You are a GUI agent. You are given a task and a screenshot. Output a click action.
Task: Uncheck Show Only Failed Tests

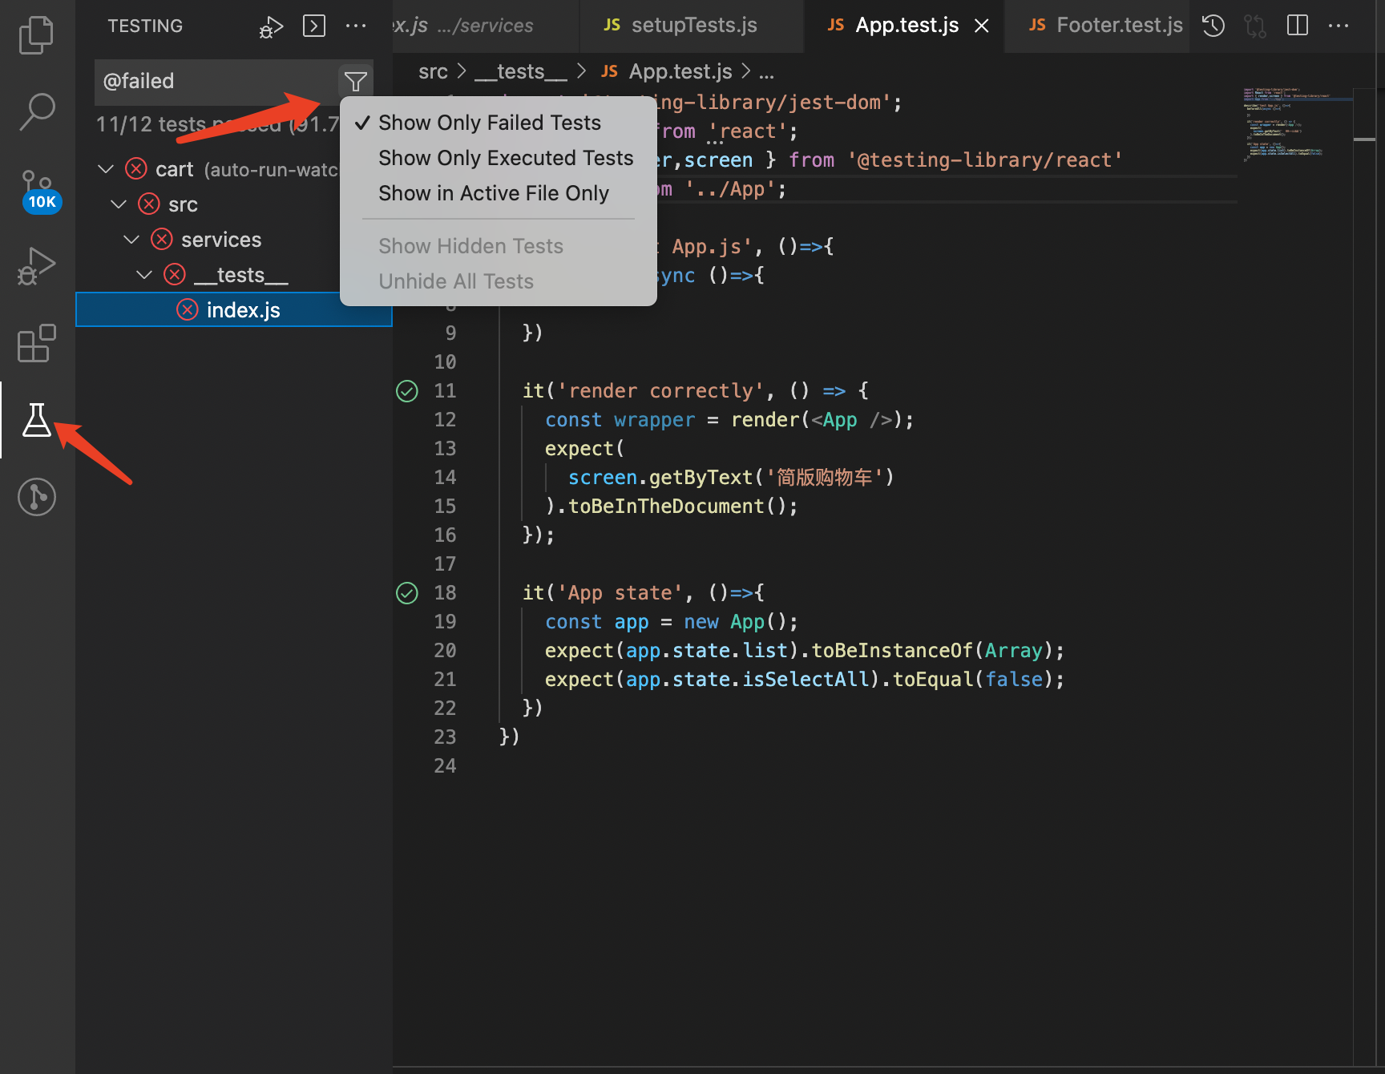coord(489,123)
